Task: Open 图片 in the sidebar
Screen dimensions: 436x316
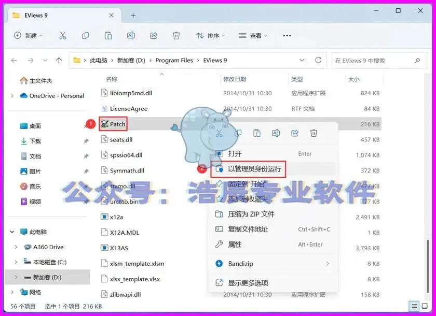Action: 31,171
